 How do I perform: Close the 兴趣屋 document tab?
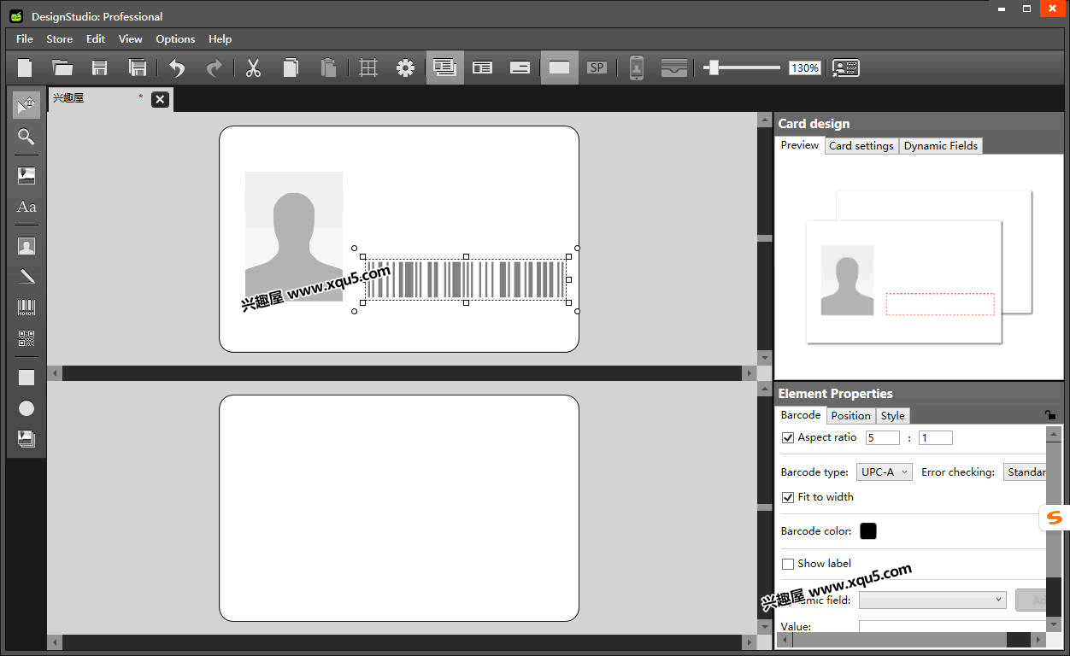(160, 100)
